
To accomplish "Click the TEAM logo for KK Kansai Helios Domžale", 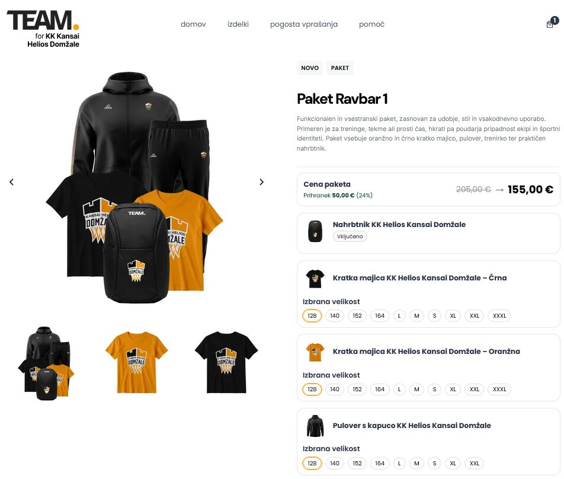I will point(43,29).
